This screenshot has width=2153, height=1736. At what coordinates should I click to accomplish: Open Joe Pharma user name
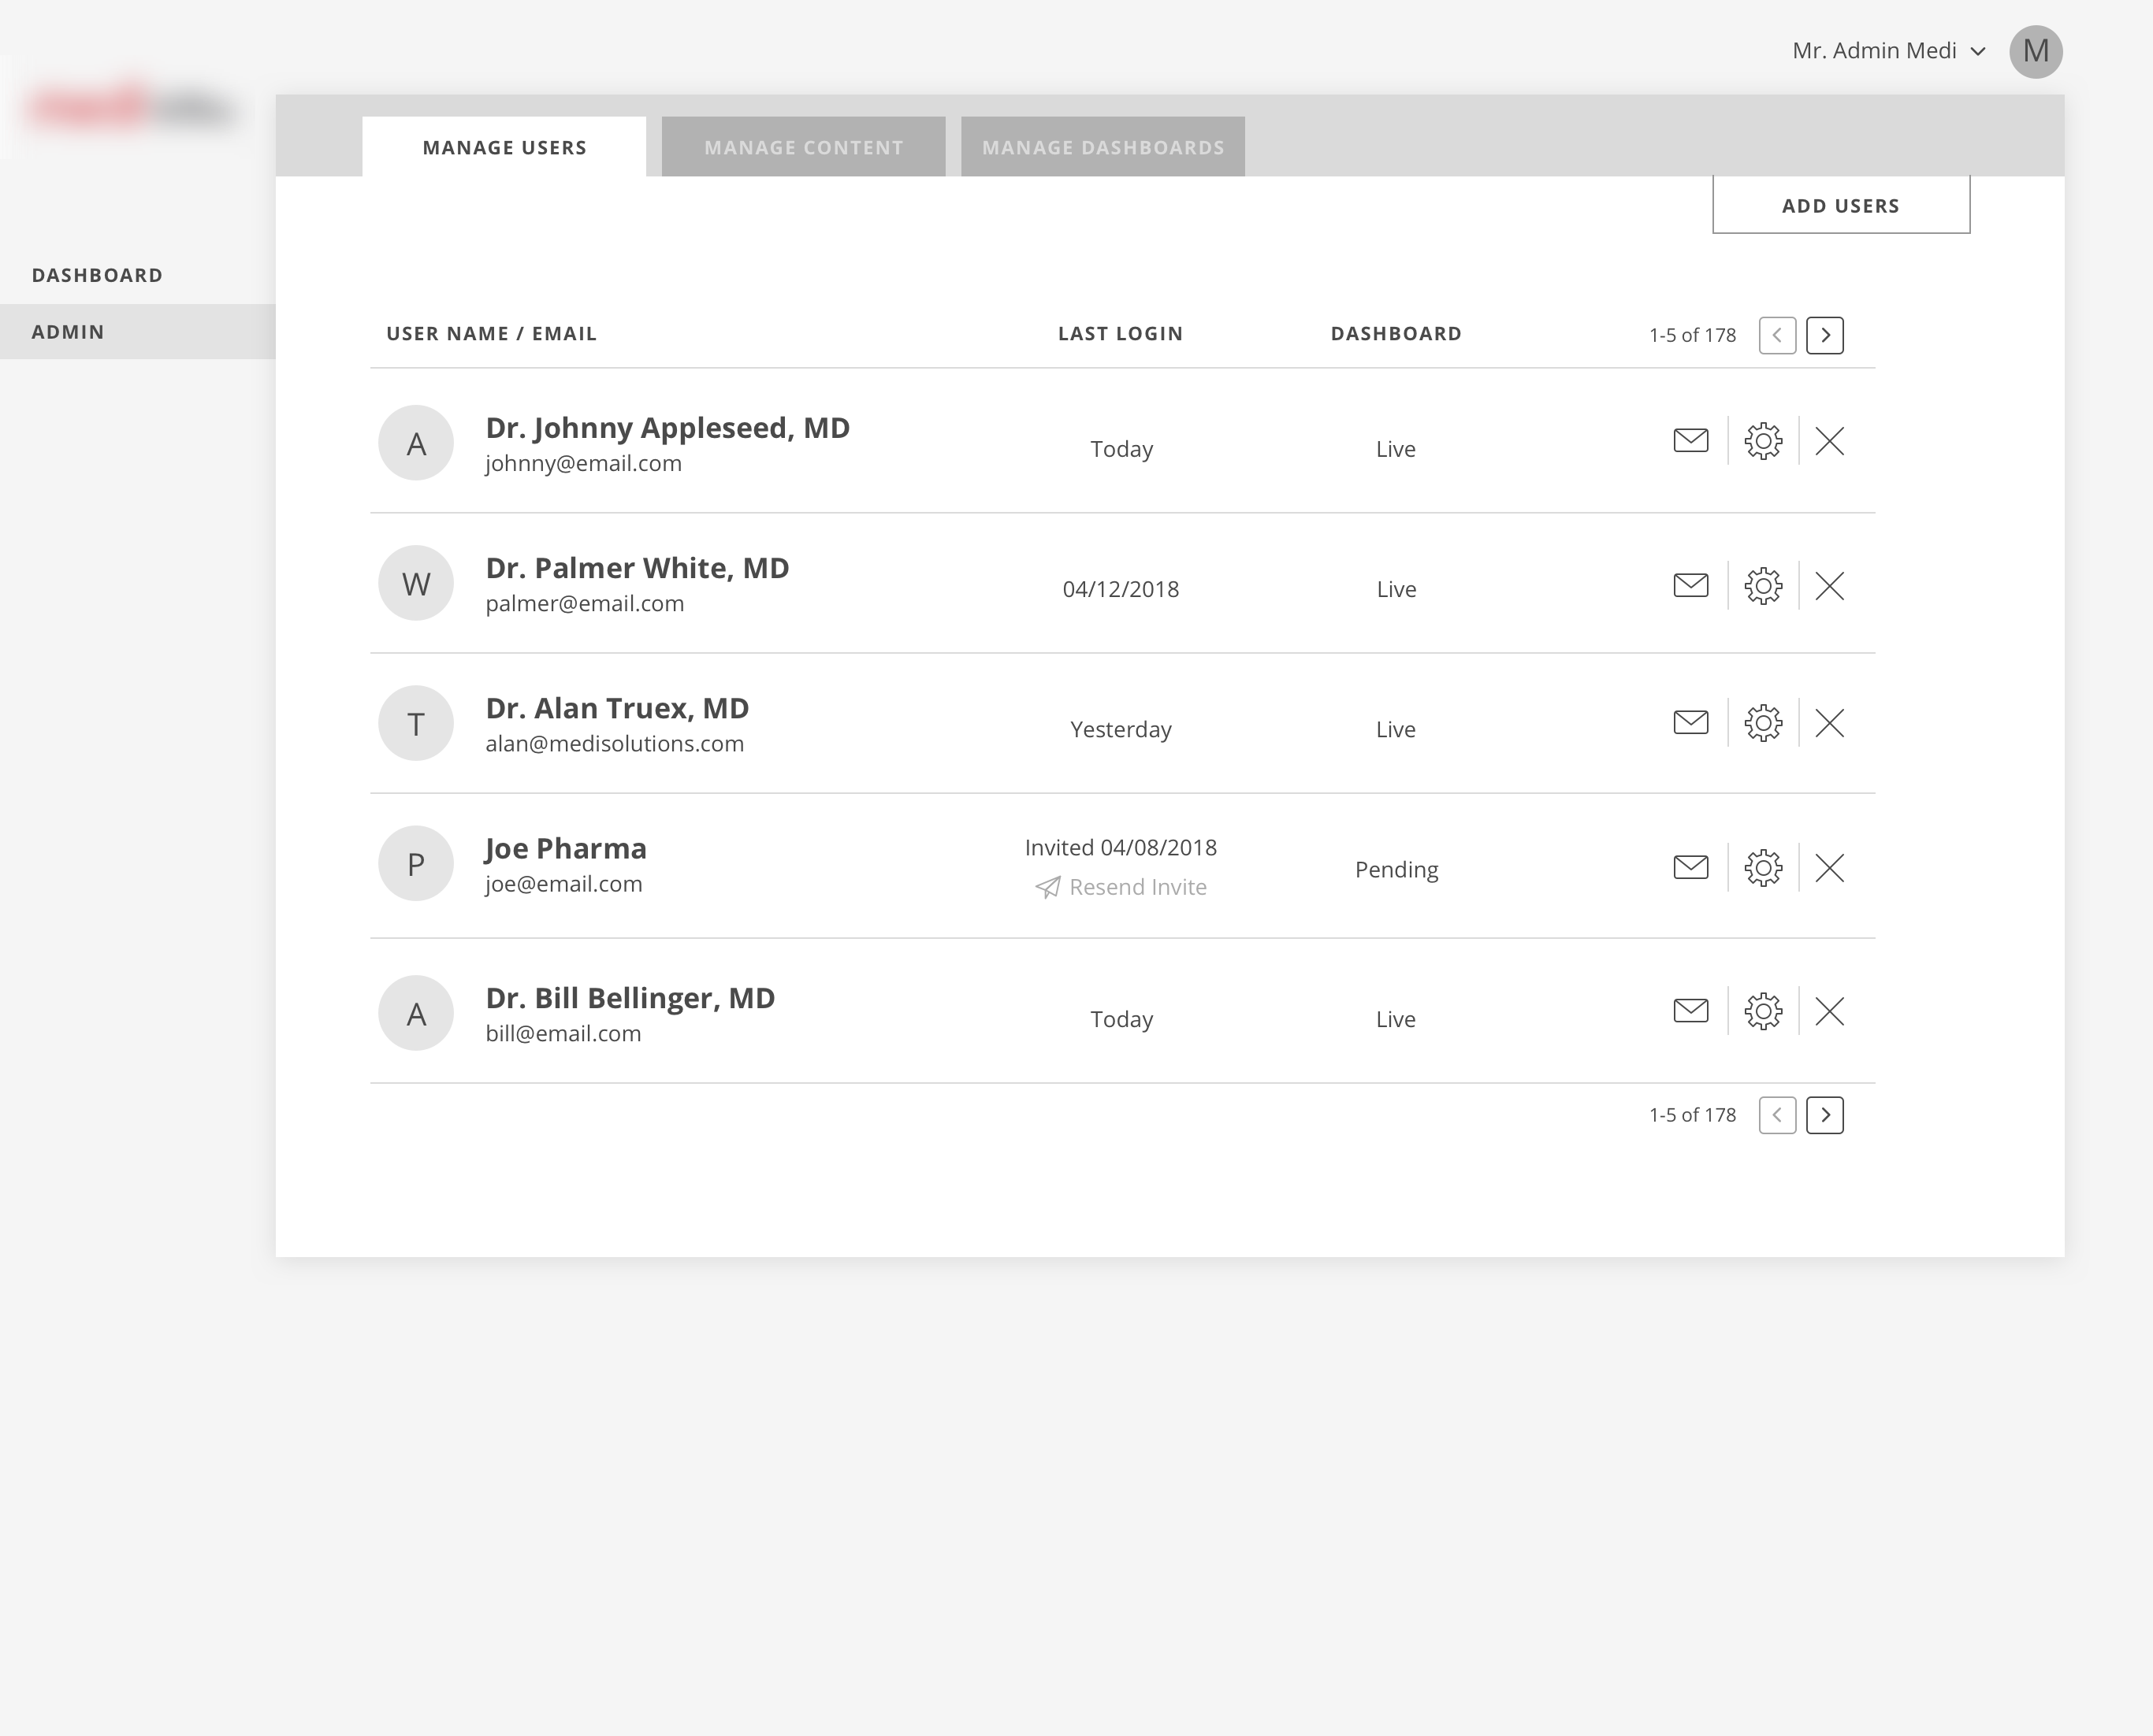coord(565,848)
